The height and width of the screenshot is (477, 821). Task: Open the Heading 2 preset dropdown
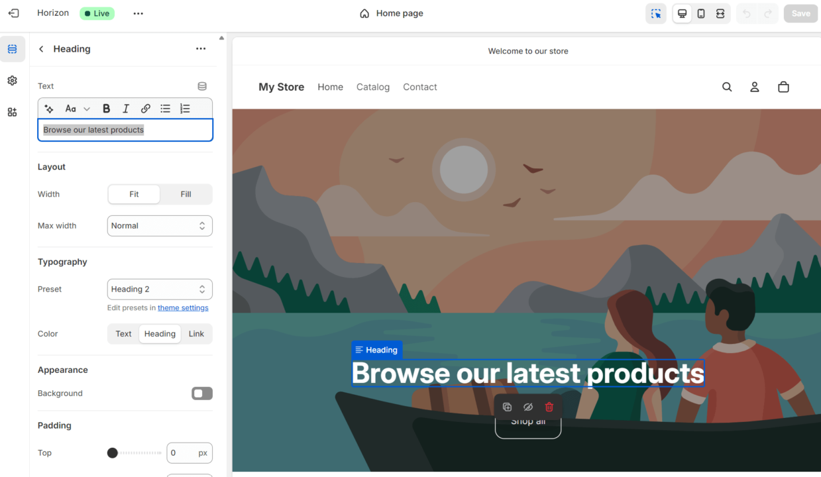tap(160, 289)
